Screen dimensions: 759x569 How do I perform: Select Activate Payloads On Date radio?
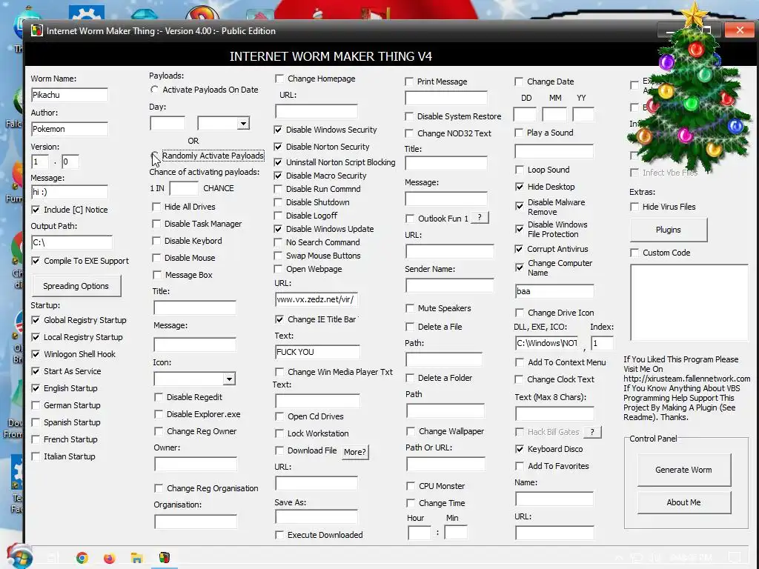point(154,90)
